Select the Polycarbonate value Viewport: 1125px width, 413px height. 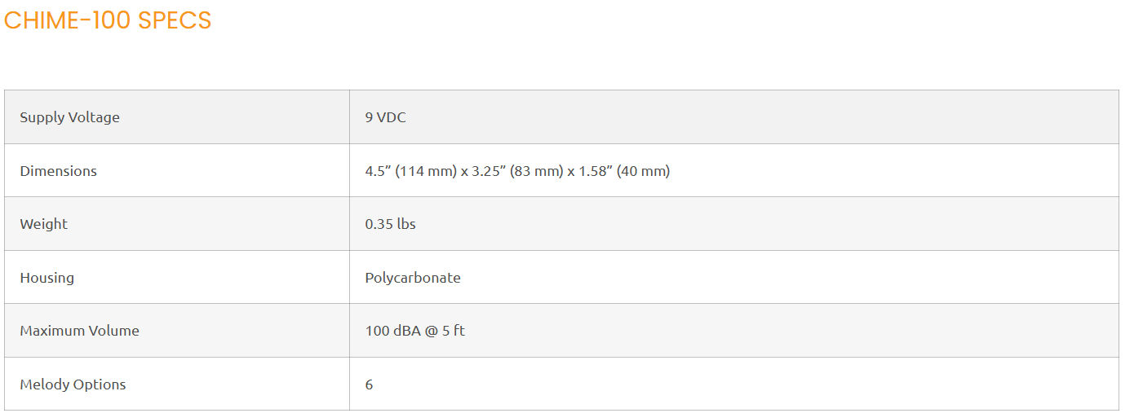tap(413, 278)
